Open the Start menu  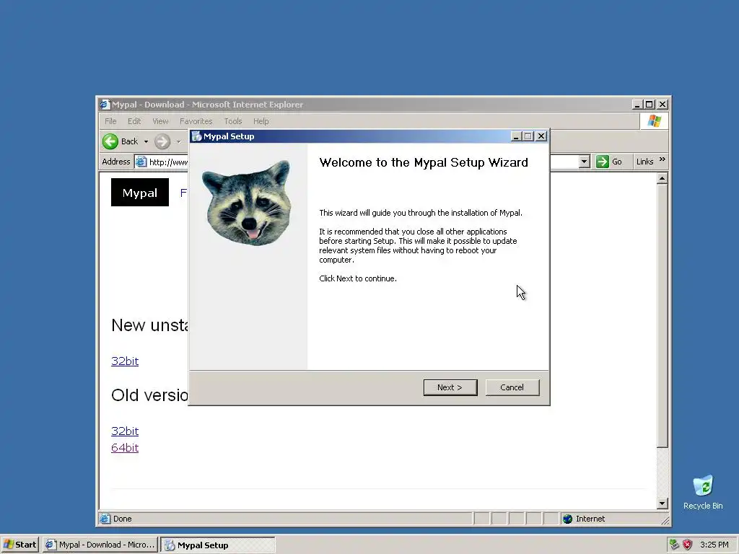click(19, 545)
